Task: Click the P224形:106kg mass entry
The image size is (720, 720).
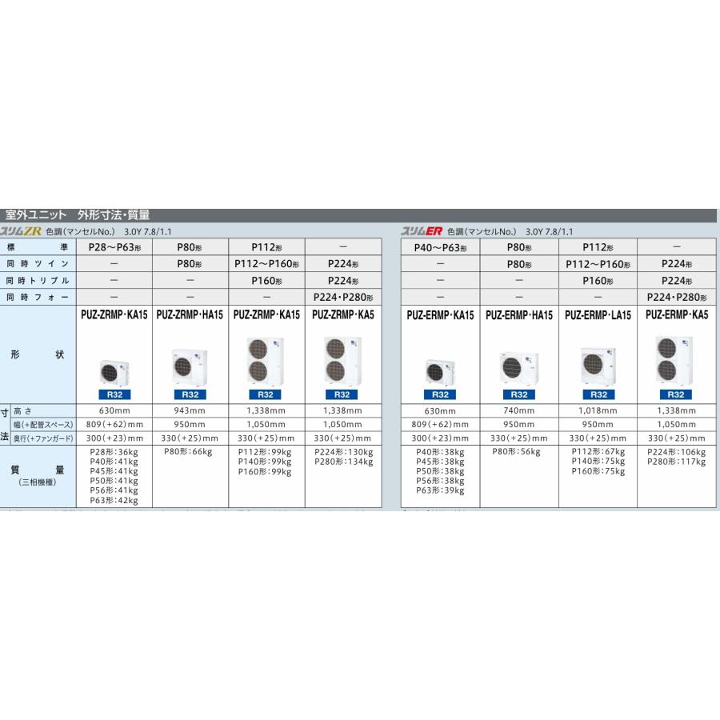Action: [x=676, y=452]
